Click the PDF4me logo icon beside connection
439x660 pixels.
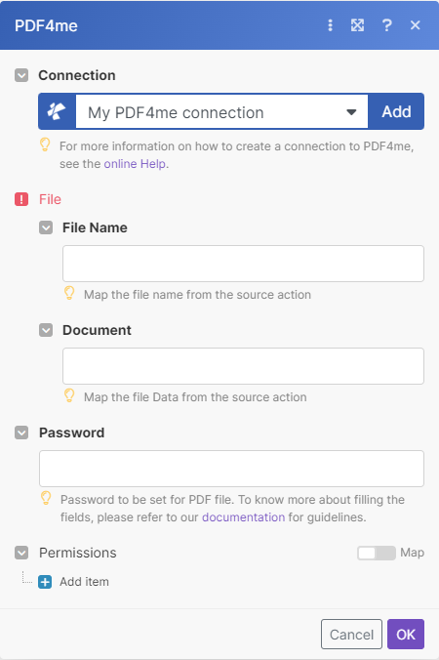pos(57,111)
